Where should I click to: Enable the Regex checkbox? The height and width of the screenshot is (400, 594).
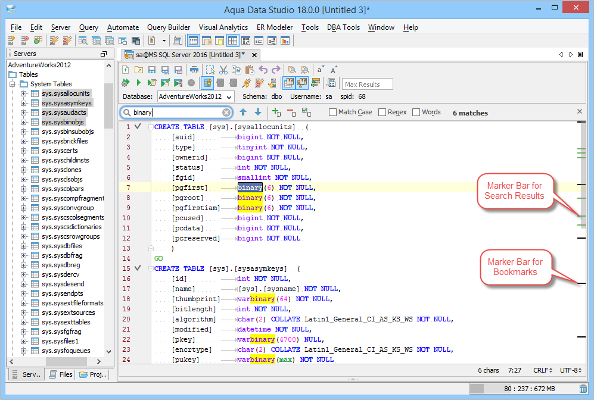coord(382,112)
